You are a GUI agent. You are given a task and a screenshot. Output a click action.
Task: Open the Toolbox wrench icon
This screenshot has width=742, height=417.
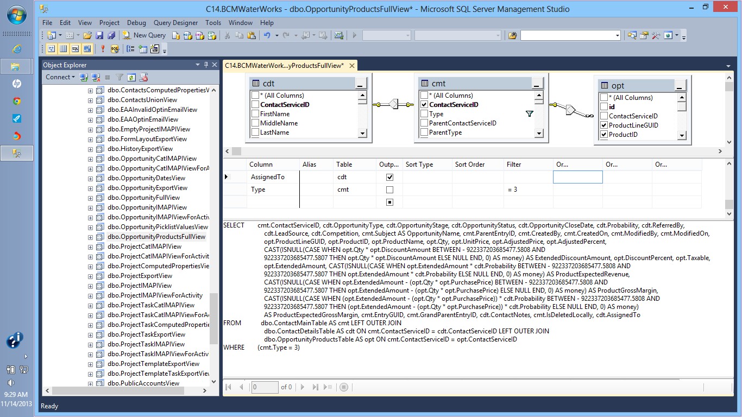pos(656,35)
